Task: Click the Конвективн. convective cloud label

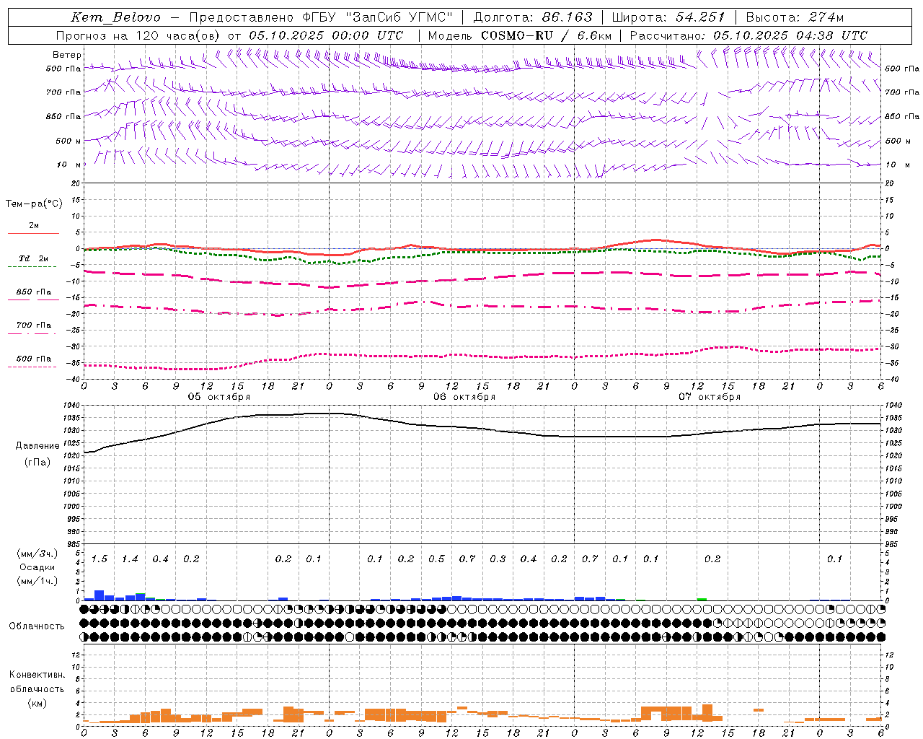Action: [x=37, y=675]
